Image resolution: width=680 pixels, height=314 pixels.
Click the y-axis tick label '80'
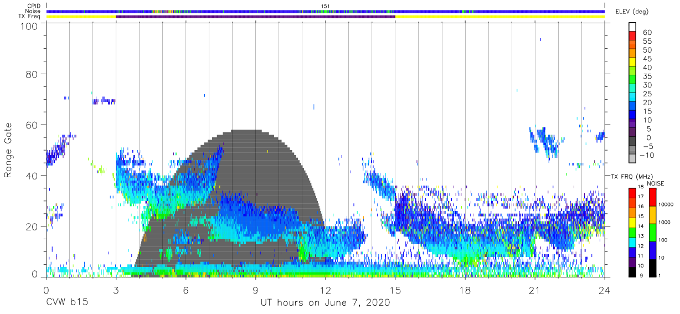tap(32, 74)
